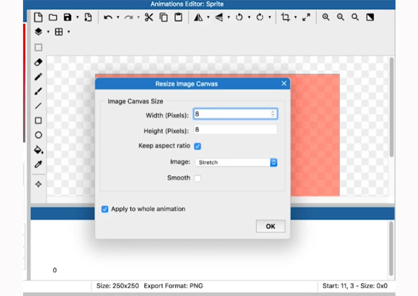Confirm the resize with the OK button
The height and width of the screenshot is (296, 418).
point(271,227)
